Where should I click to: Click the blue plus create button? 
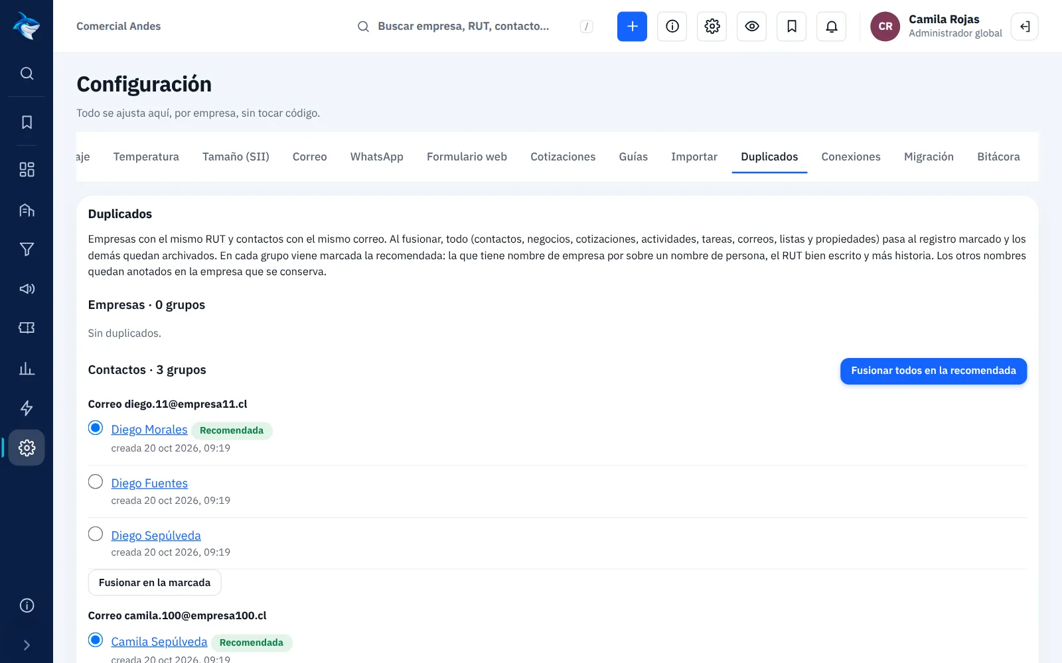[x=632, y=27]
